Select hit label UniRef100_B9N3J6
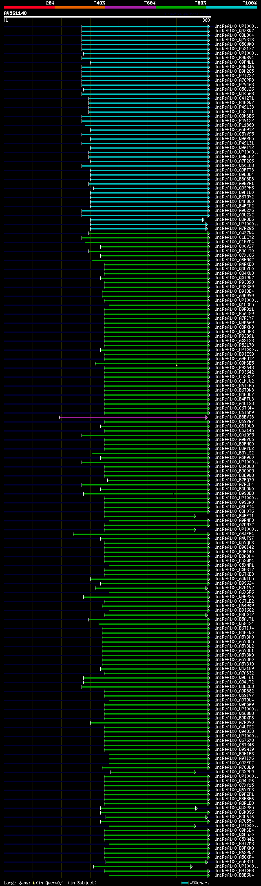This screenshot has width=261, height=886. [x=234, y=67]
